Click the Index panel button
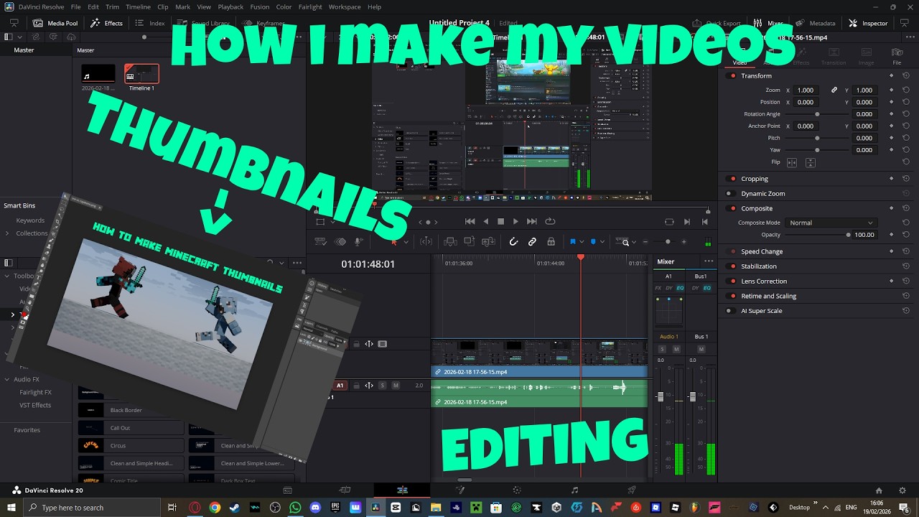 point(150,23)
